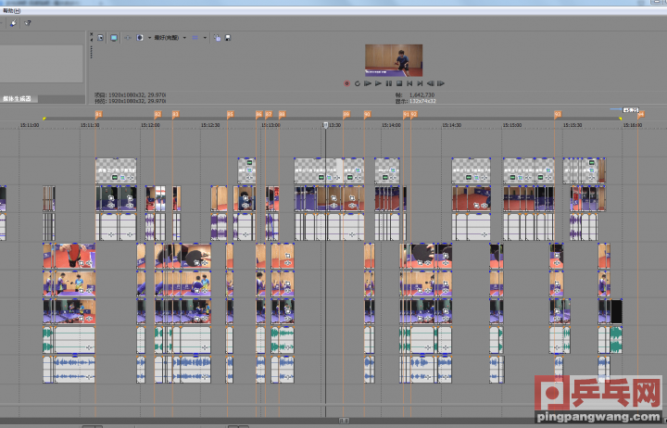Image resolution: width=667 pixels, height=428 pixels.
Task: Click the video preview thumbnail
Action: [394, 59]
